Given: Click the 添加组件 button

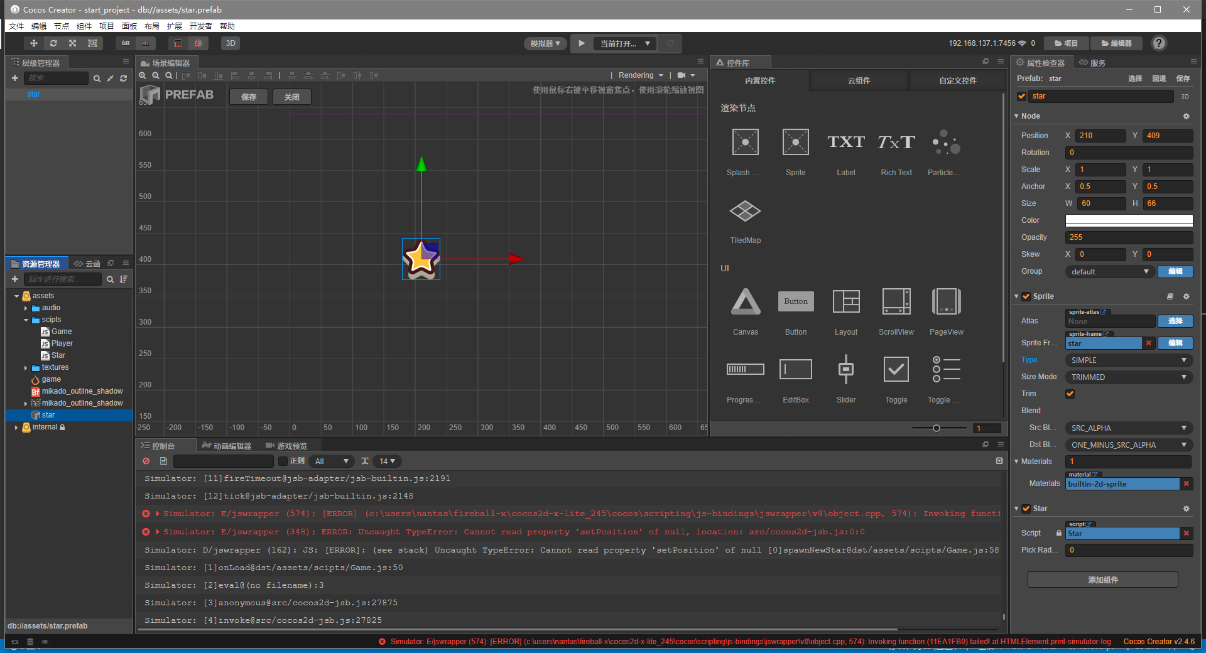Looking at the screenshot, I should (x=1103, y=580).
